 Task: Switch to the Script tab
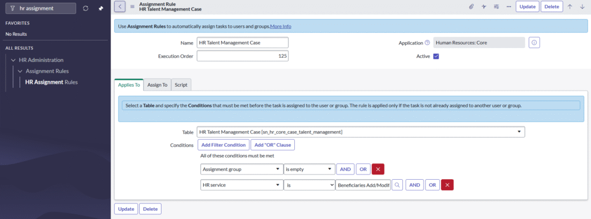click(181, 85)
